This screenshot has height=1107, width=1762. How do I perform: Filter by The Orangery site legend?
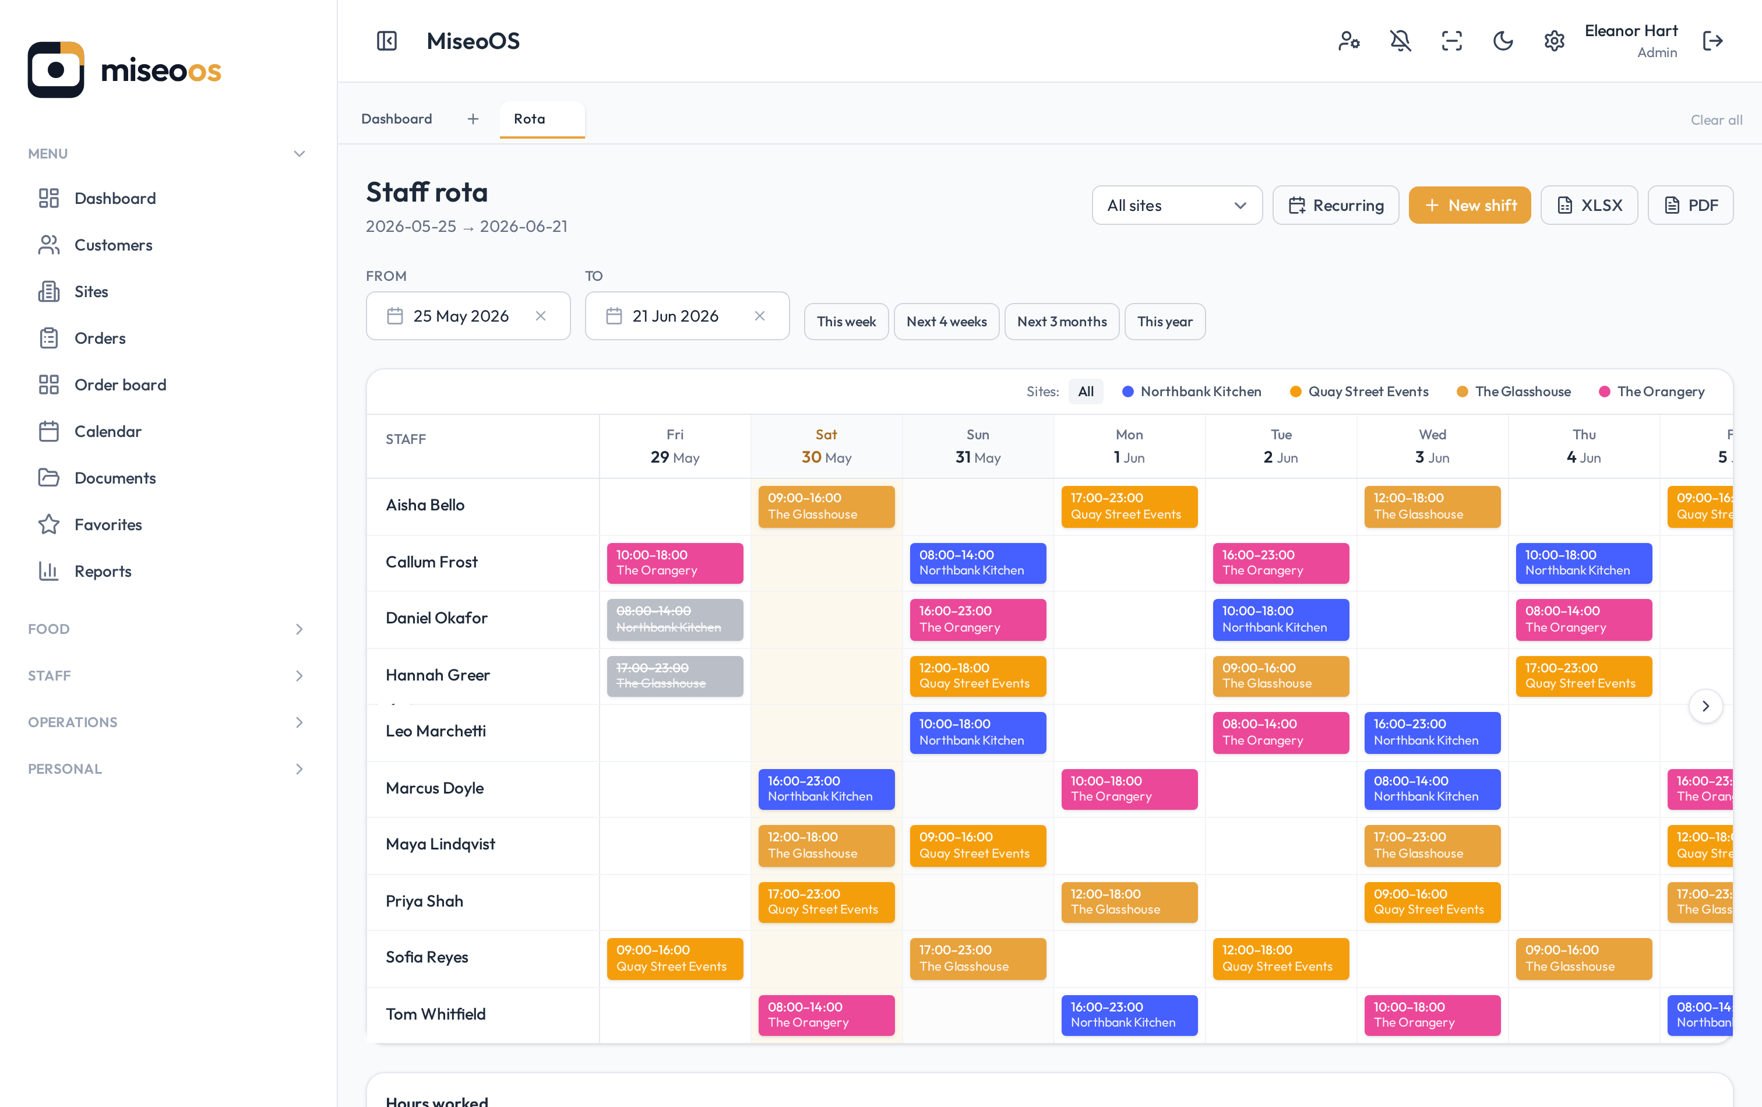coord(1651,392)
